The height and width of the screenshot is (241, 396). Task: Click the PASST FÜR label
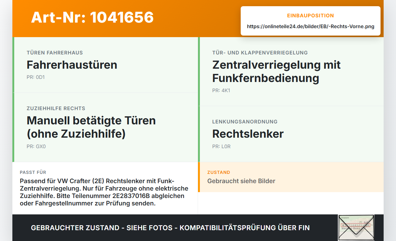click(33, 172)
